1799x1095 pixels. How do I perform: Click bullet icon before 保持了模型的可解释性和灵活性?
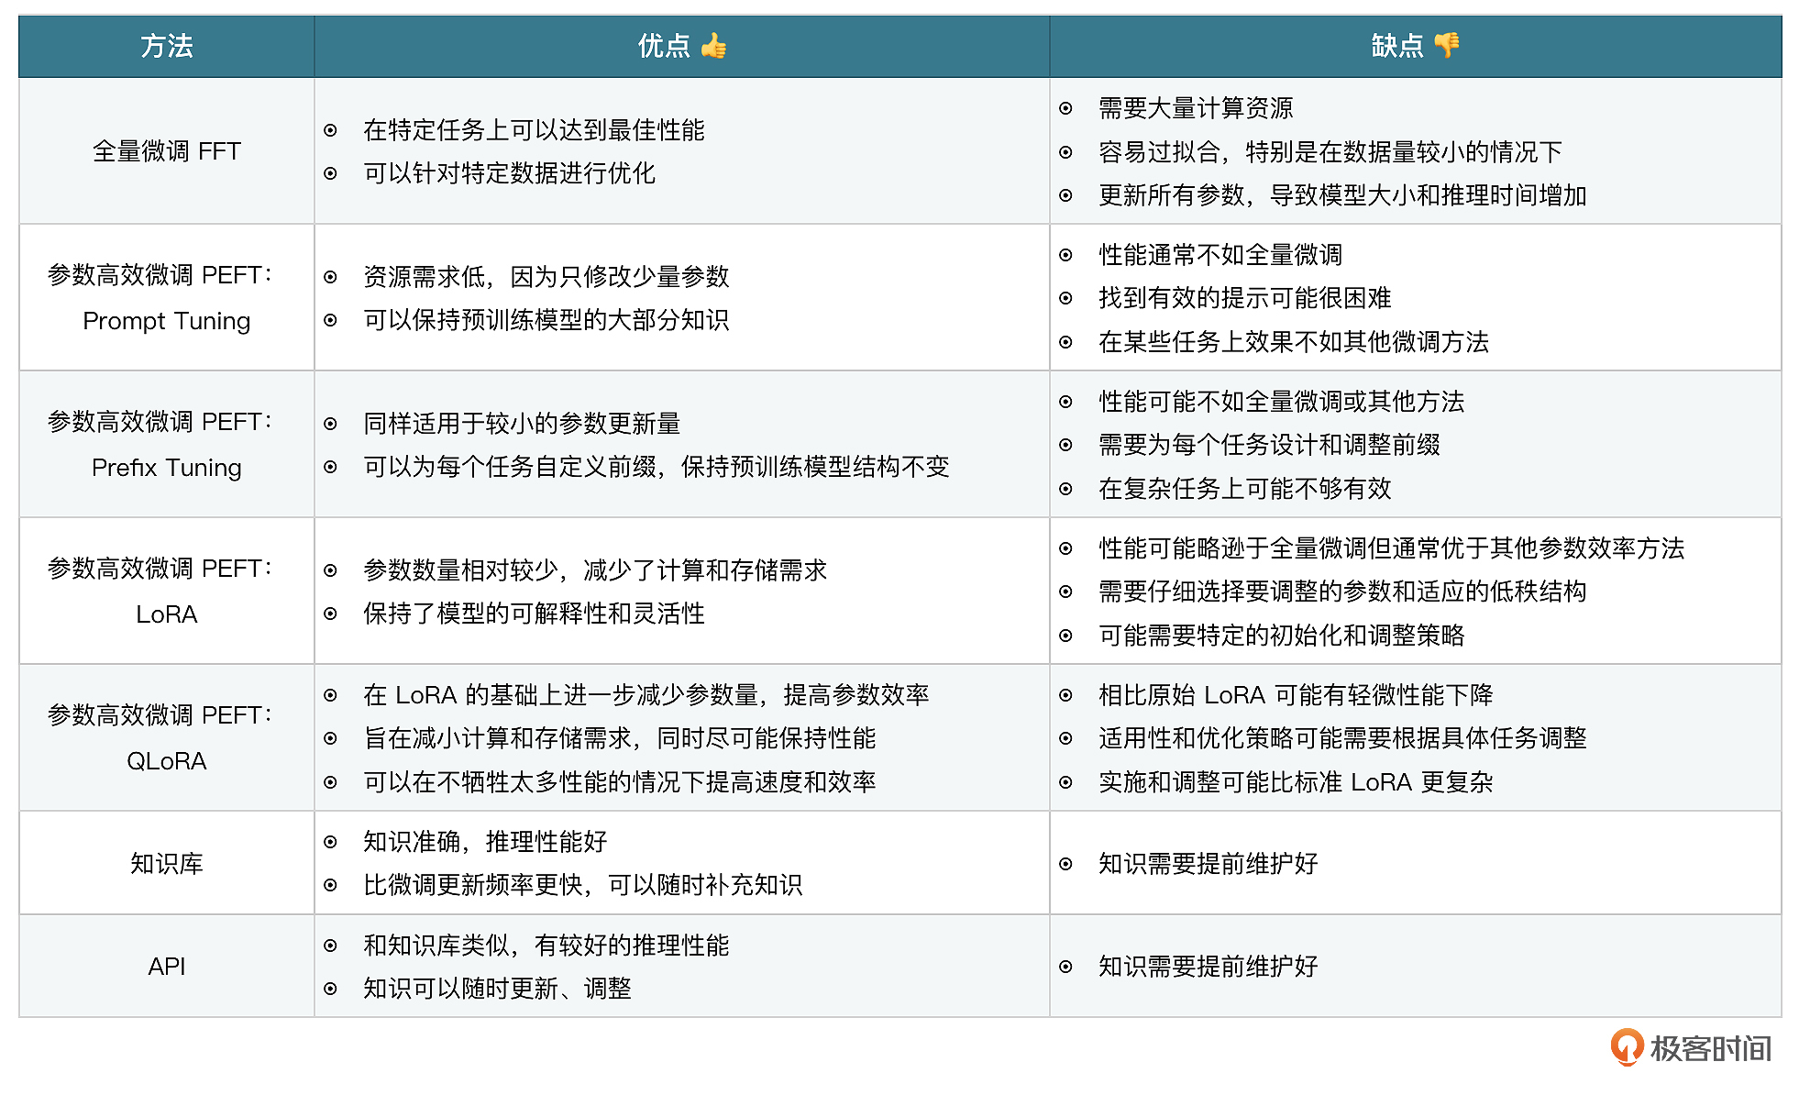[330, 614]
